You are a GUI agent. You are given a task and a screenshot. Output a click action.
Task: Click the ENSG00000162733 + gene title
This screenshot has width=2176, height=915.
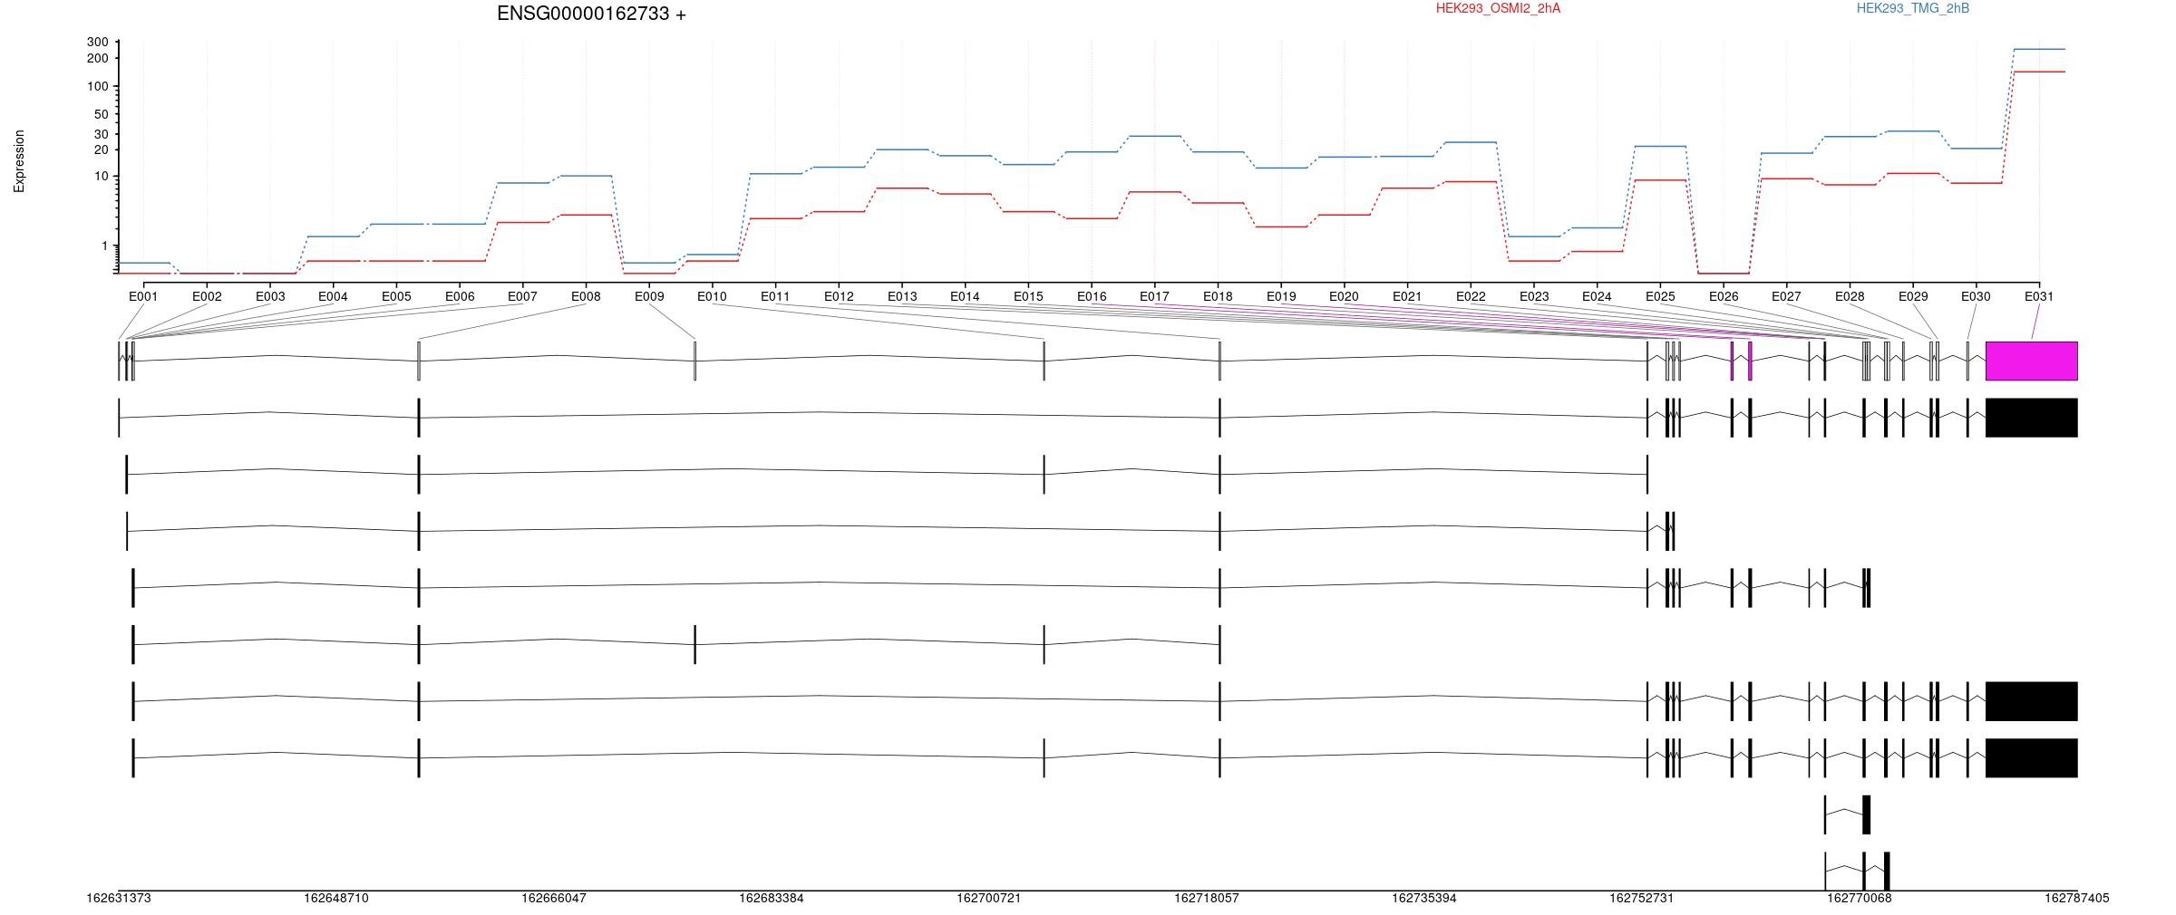[x=591, y=14]
